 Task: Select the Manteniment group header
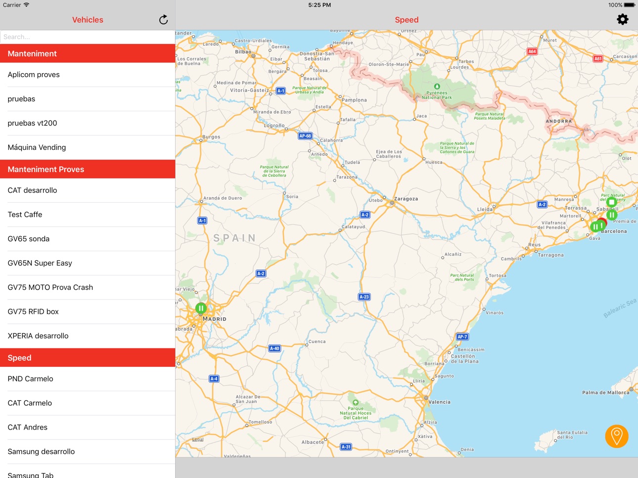pos(88,53)
